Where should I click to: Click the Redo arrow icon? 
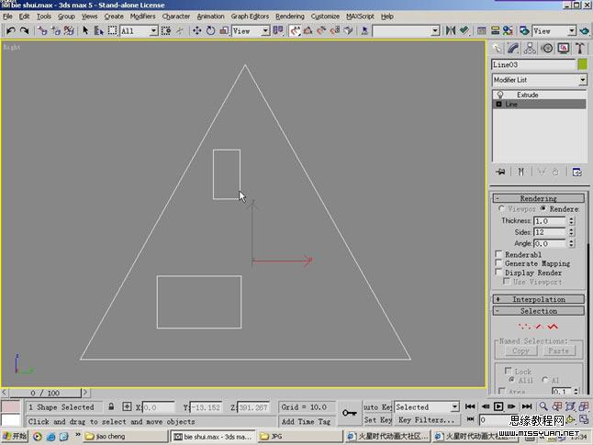tap(25, 30)
